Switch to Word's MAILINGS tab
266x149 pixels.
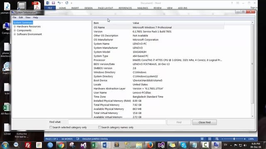(x=143, y=8)
